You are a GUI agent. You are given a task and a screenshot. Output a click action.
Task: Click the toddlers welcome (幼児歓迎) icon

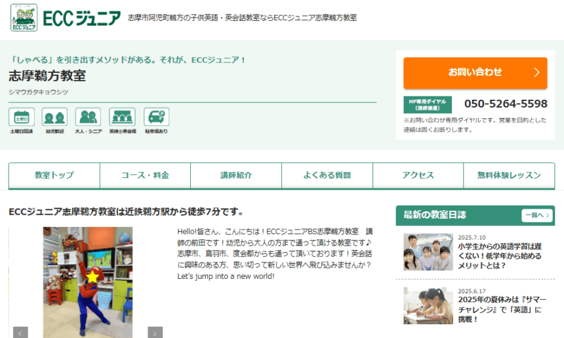[x=54, y=117]
